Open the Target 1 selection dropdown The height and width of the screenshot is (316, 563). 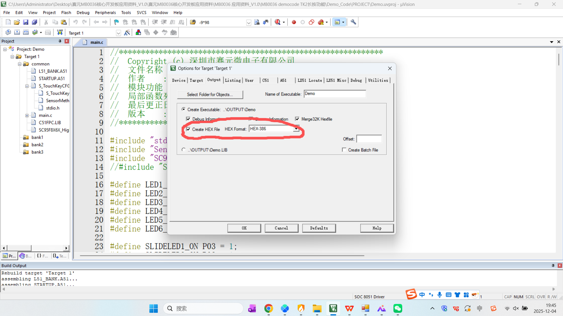pyautogui.click(x=118, y=33)
